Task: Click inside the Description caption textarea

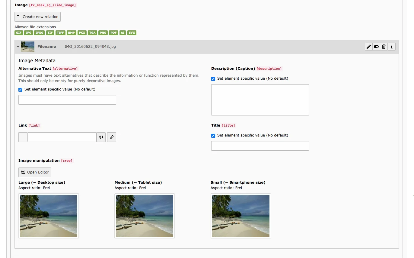Action: 260,100
